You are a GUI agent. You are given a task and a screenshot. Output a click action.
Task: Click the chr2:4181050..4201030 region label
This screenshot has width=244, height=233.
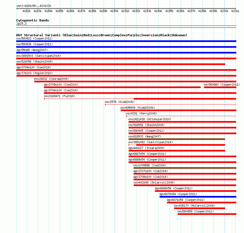pos(34,6)
